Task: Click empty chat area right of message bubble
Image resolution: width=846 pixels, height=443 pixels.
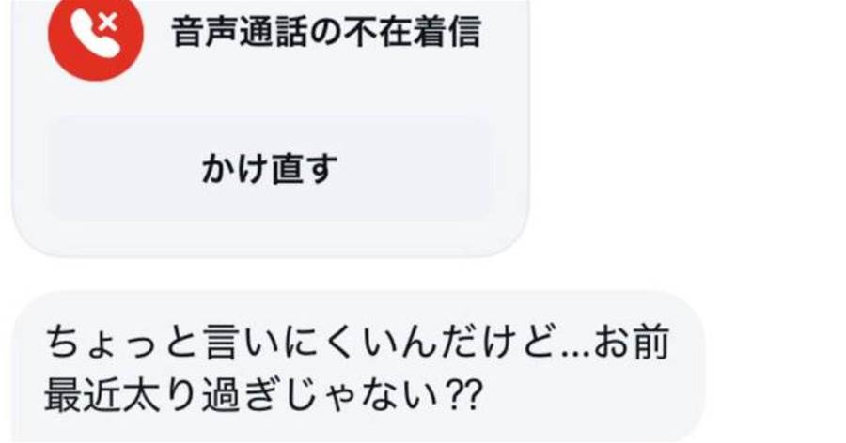Action: pos(775,366)
